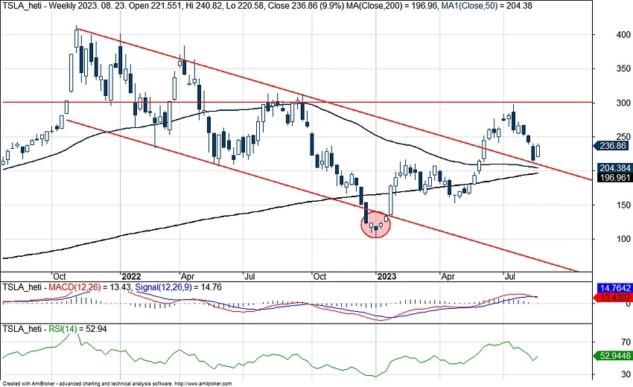
Task: Click the 196.961 MA200 value label
Action: (x=614, y=178)
